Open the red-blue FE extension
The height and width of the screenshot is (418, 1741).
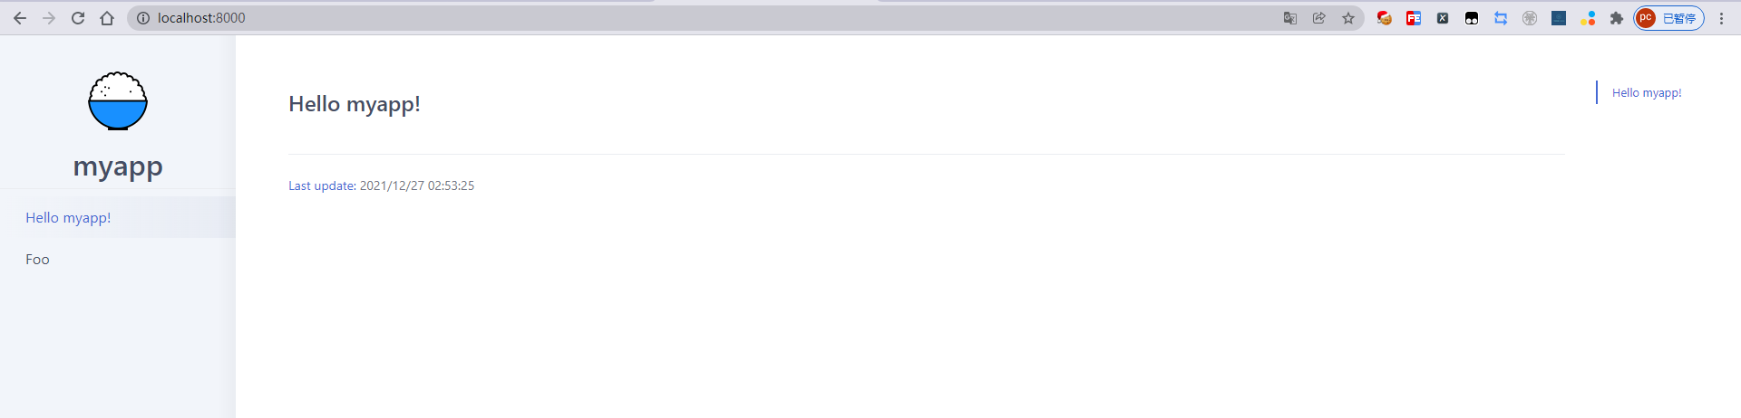coord(1414,18)
